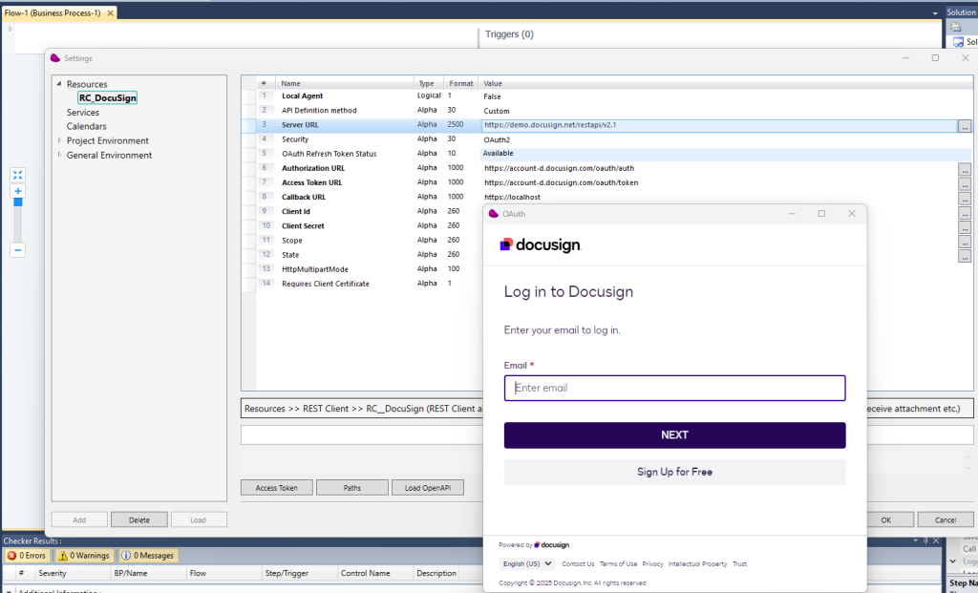Collapse the Resources tree node
The image size is (978, 593).
pyautogui.click(x=58, y=84)
